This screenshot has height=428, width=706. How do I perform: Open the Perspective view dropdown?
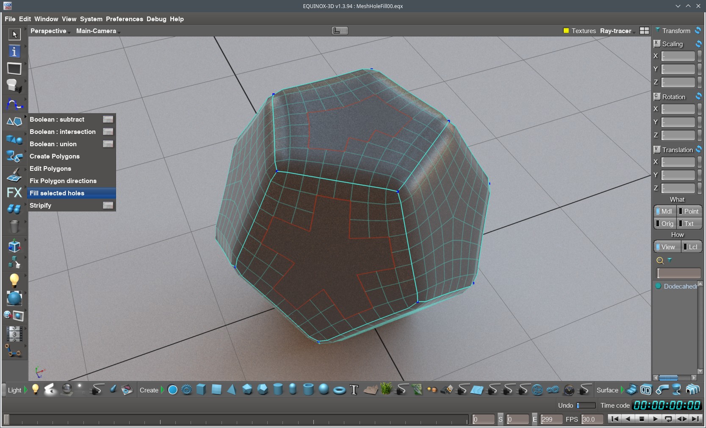[50, 31]
